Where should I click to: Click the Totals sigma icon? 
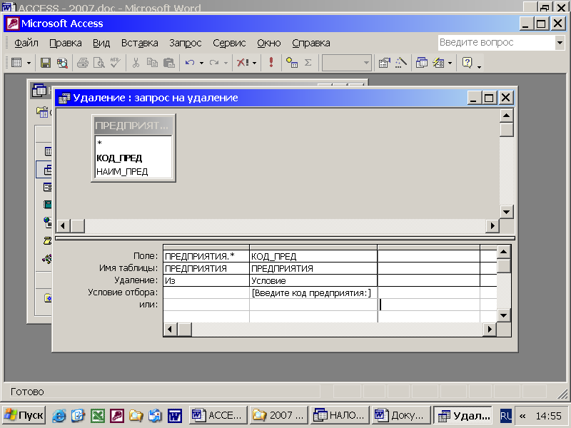(x=308, y=63)
